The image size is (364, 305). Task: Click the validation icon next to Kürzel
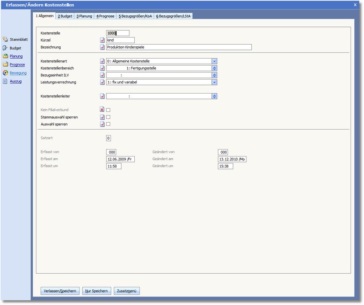click(x=102, y=40)
